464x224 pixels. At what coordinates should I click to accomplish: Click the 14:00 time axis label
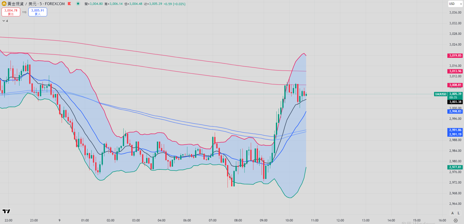tap(391, 220)
